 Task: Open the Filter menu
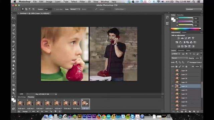click(82, 2)
